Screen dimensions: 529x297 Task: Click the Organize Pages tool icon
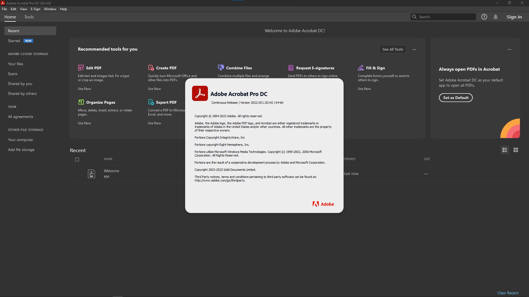click(81, 102)
